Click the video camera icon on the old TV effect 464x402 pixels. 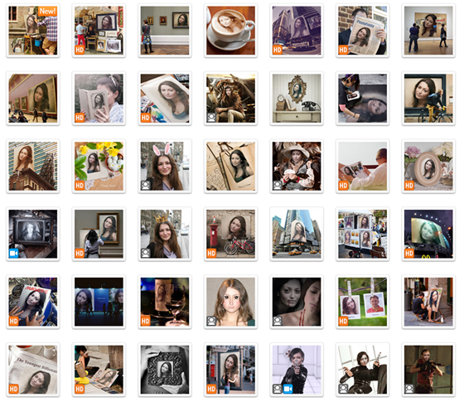point(13,254)
